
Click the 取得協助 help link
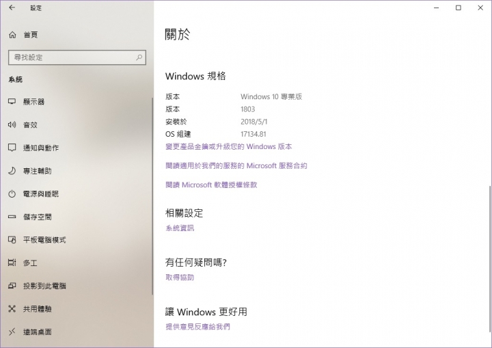(x=180, y=278)
